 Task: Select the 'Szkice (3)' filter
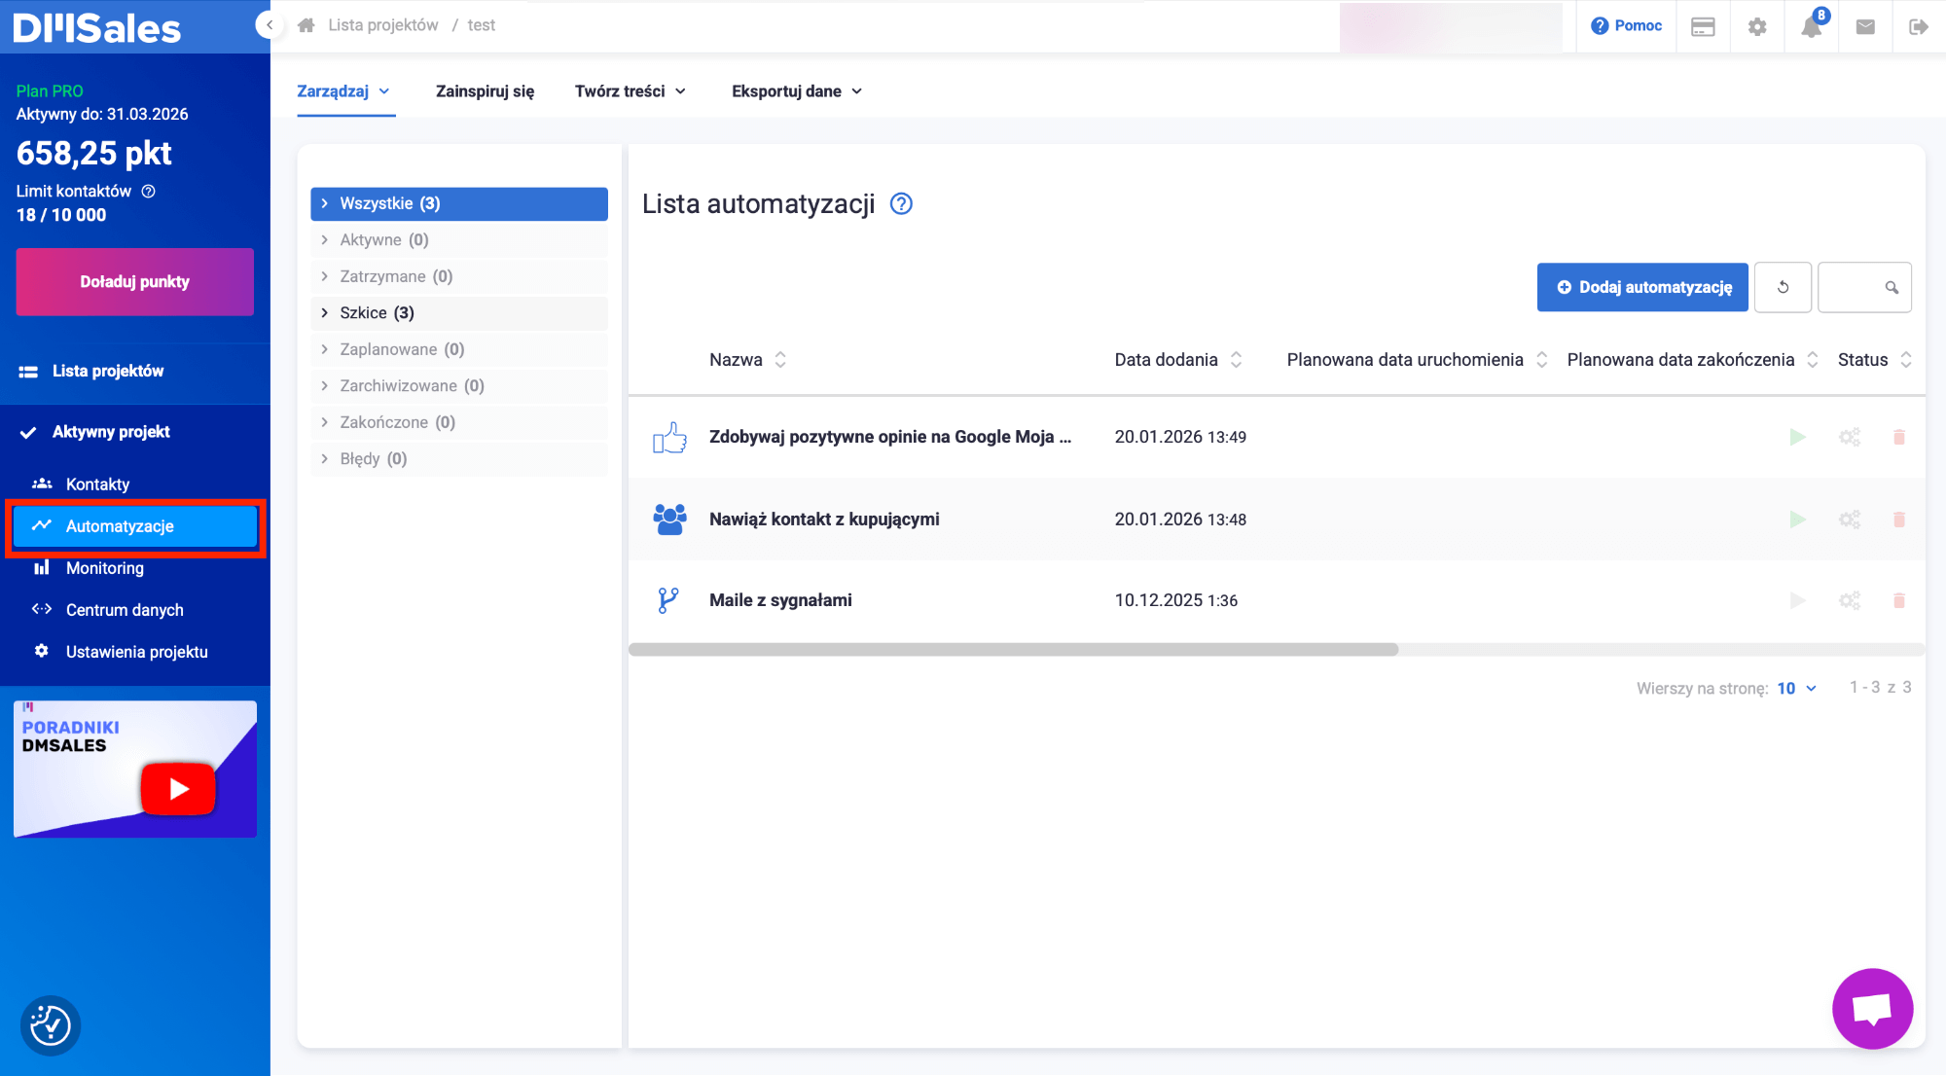pyautogui.click(x=374, y=312)
